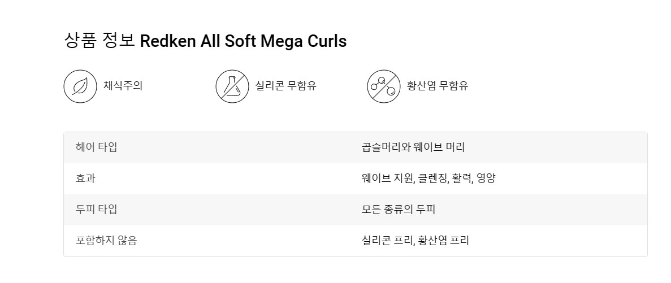Click the sulfate-free molecule icon
The image size is (671, 283).
[x=383, y=86]
